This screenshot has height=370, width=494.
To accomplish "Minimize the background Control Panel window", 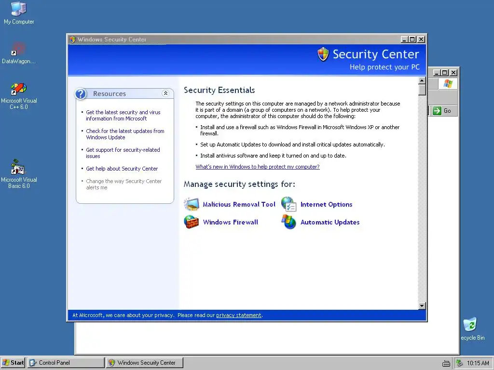I will pyautogui.click(x=437, y=73).
